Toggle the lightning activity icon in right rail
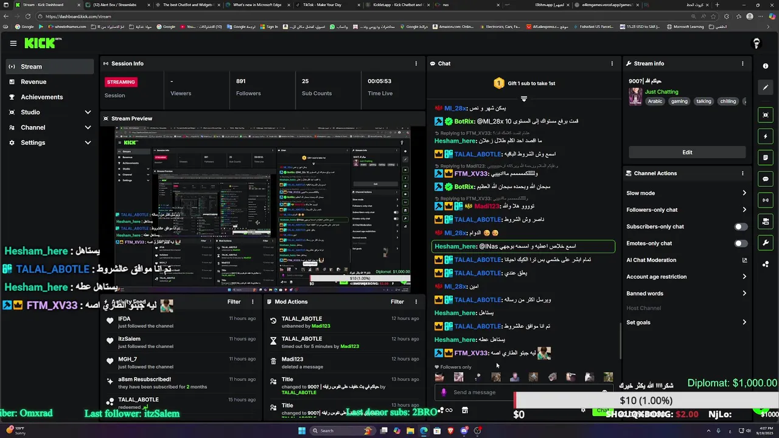The image size is (779, 438). pyautogui.click(x=766, y=136)
